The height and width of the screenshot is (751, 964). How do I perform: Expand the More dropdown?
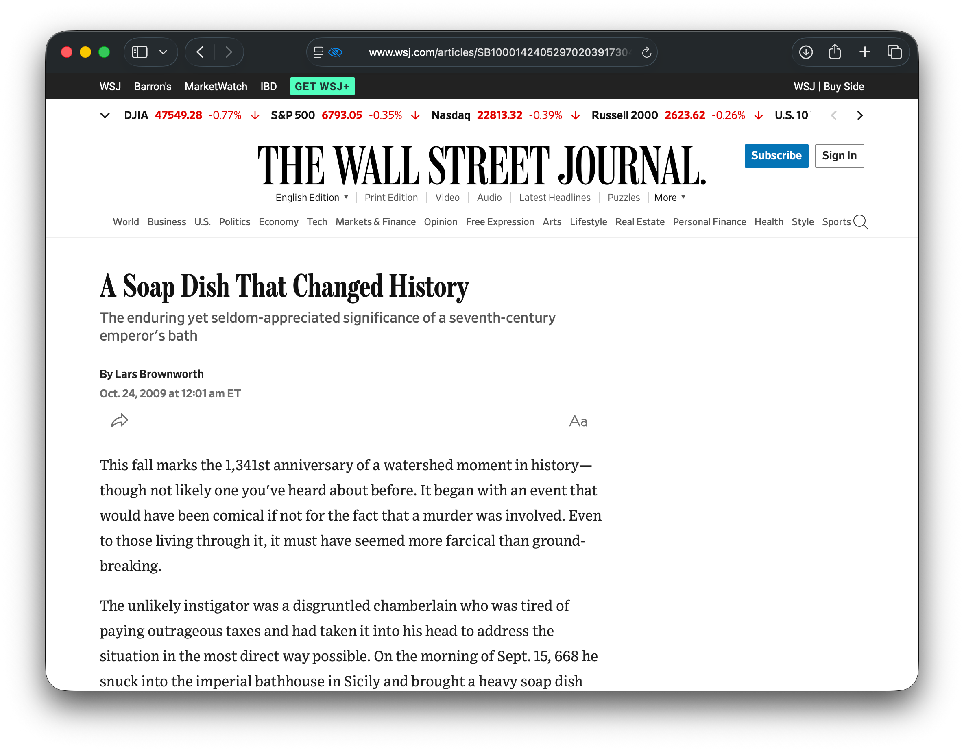670,198
